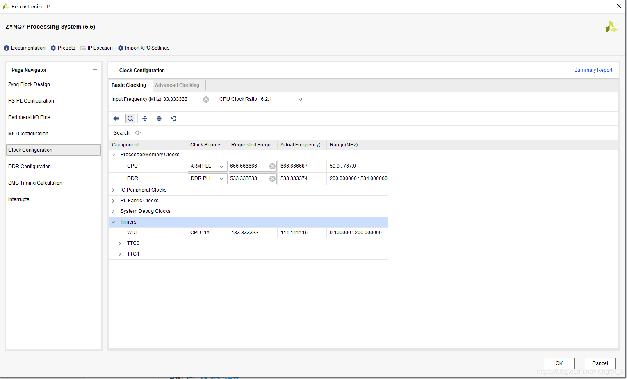Switch to Advanced Clocking tab
The width and height of the screenshot is (627, 379).
pyautogui.click(x=177, y=85)
